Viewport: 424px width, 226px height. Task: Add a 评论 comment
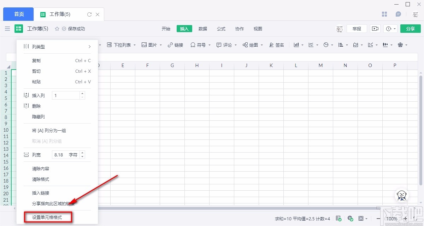224,45
